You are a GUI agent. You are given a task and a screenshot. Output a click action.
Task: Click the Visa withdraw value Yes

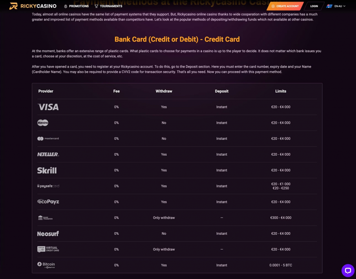click(164, 107)
